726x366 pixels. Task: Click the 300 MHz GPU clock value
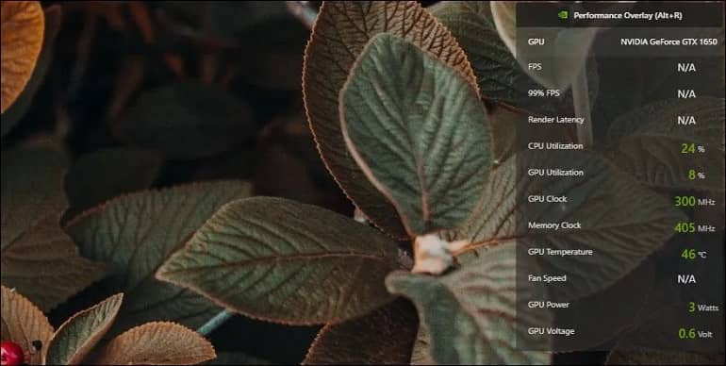click(695, 202)
